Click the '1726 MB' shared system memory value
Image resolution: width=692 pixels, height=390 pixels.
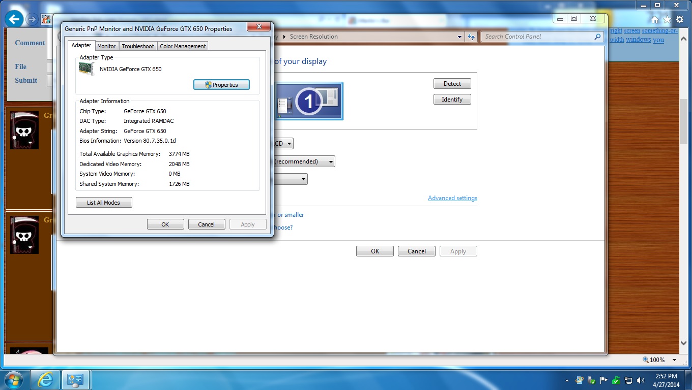(x=179, y=184)
